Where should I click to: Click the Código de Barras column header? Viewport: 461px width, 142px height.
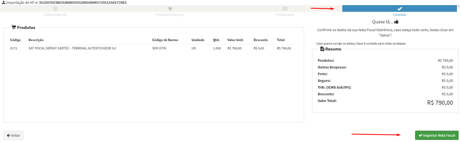[x=165, y=40]
